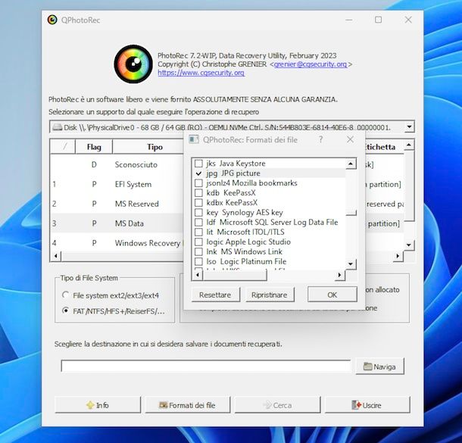Check ldf Microsoft SQL Server Log Data File
The image size is (462, 443).
point(199,222)
